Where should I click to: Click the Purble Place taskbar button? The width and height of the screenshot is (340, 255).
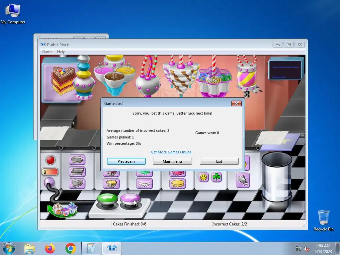click(x=112, y=248)
